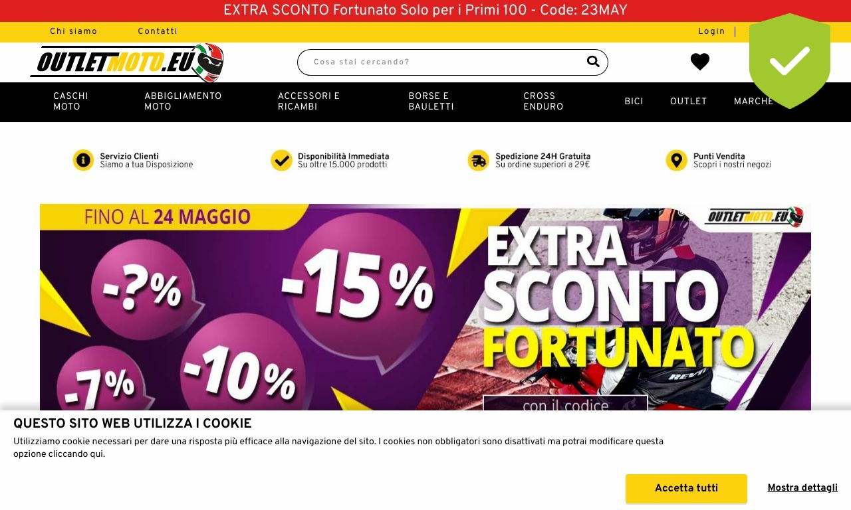Expand the Cross Enduro menu
The height and width of the screenshot is (510, 851).
[543, 102]
